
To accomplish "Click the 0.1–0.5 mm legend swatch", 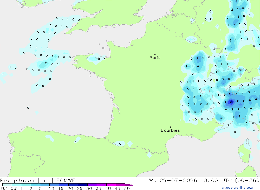I will [x=7, y=185].
